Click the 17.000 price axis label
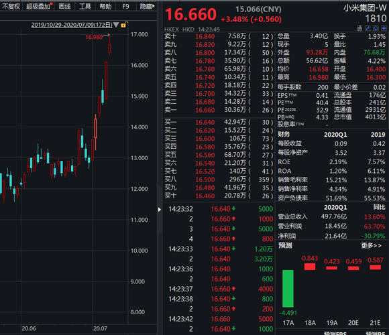 coord(140,34)
